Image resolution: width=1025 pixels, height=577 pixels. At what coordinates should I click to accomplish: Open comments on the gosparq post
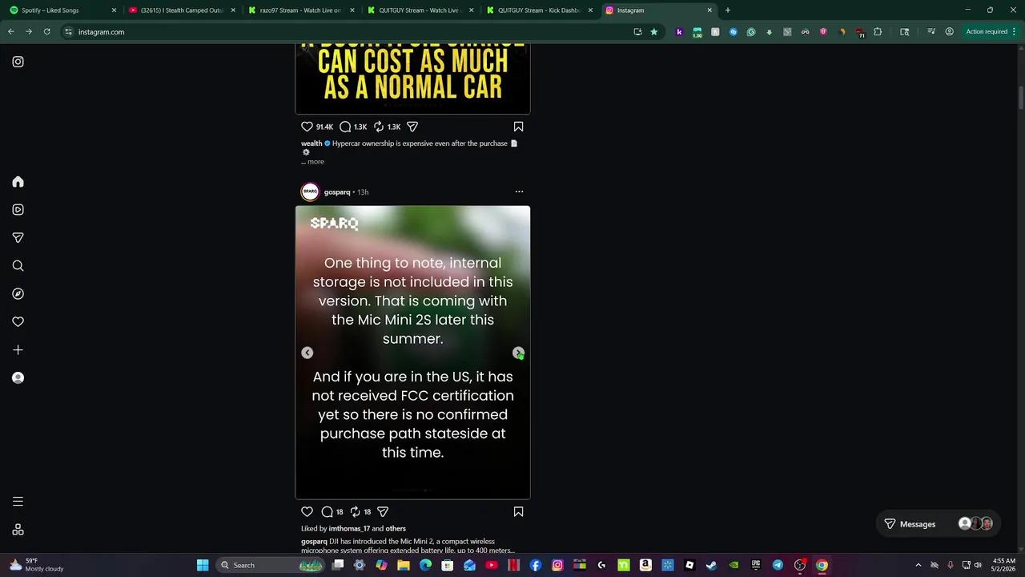point(327,511)
